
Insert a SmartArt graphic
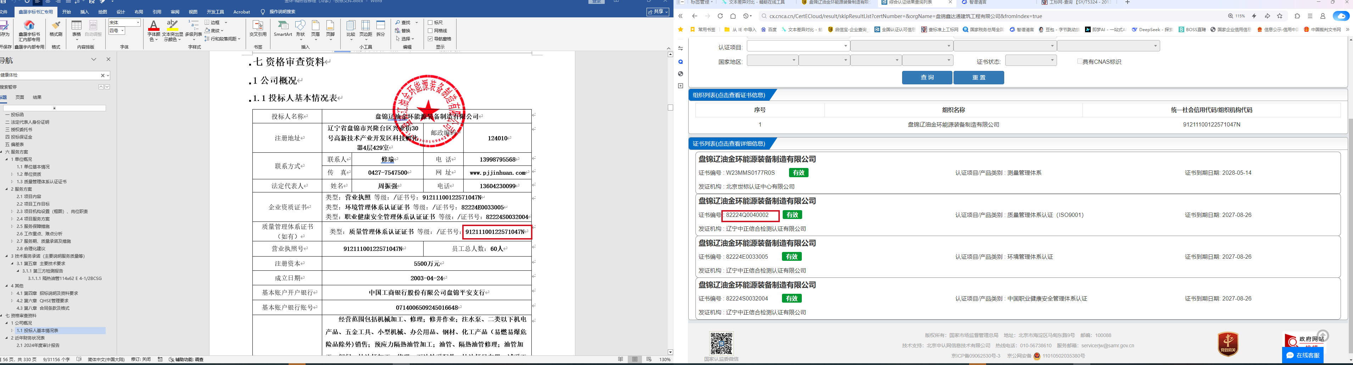(283, 29)
